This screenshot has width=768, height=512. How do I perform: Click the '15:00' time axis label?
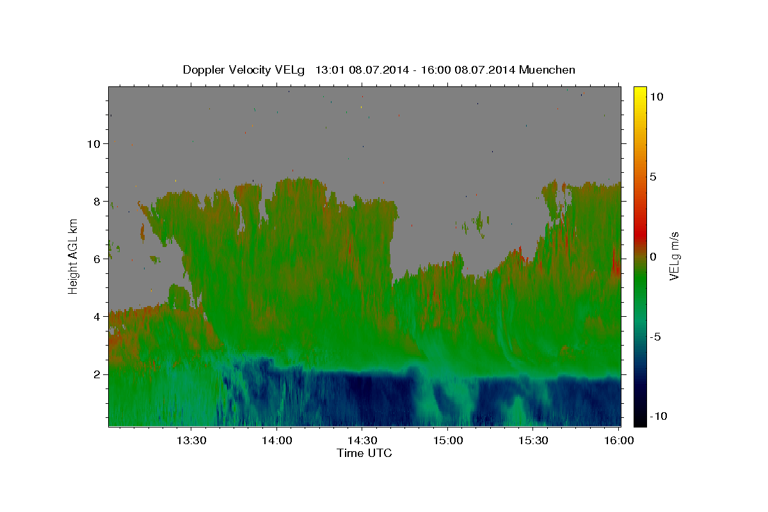tap(447, 441)
